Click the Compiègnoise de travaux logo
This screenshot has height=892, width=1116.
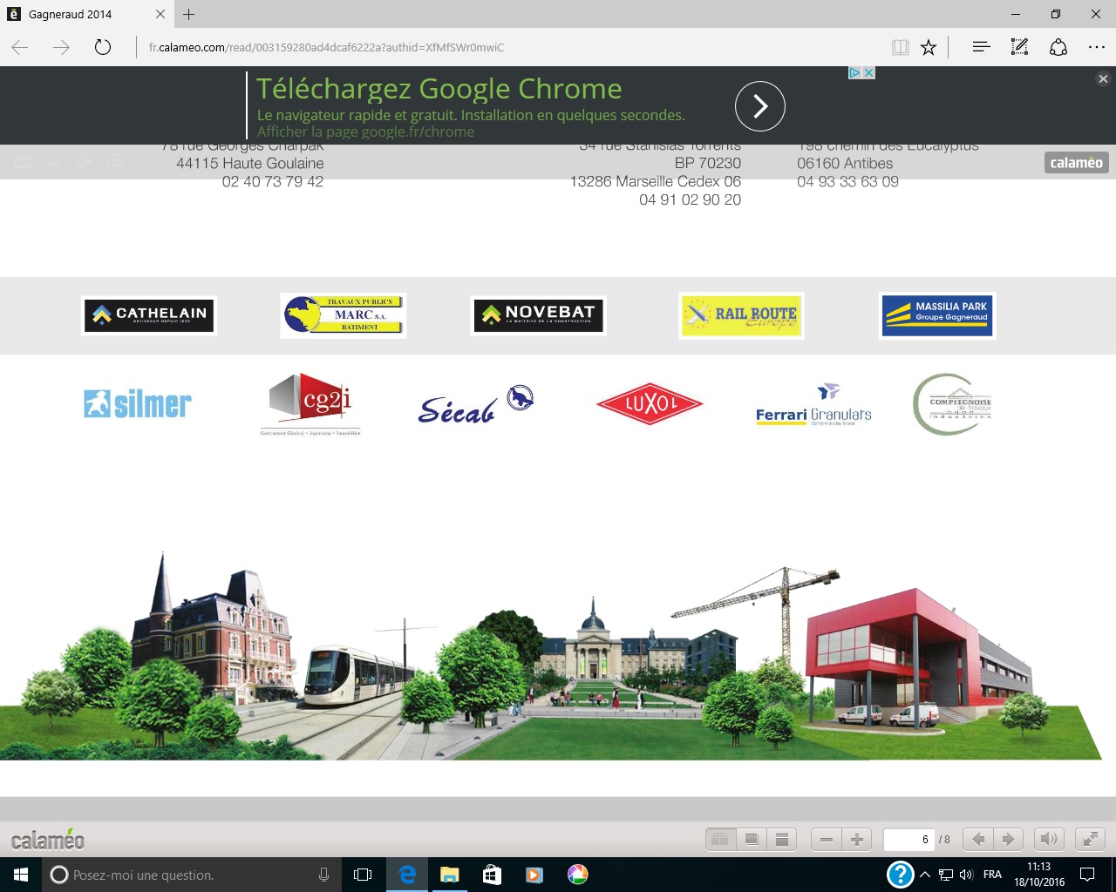click(952, 404)
